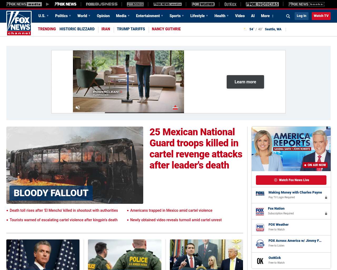337x270 pixels.
Task: Click the Seattle, WA weather location
Action: point(273,29)
